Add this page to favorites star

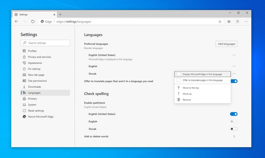pyautogui.click(x=220, y=21)
